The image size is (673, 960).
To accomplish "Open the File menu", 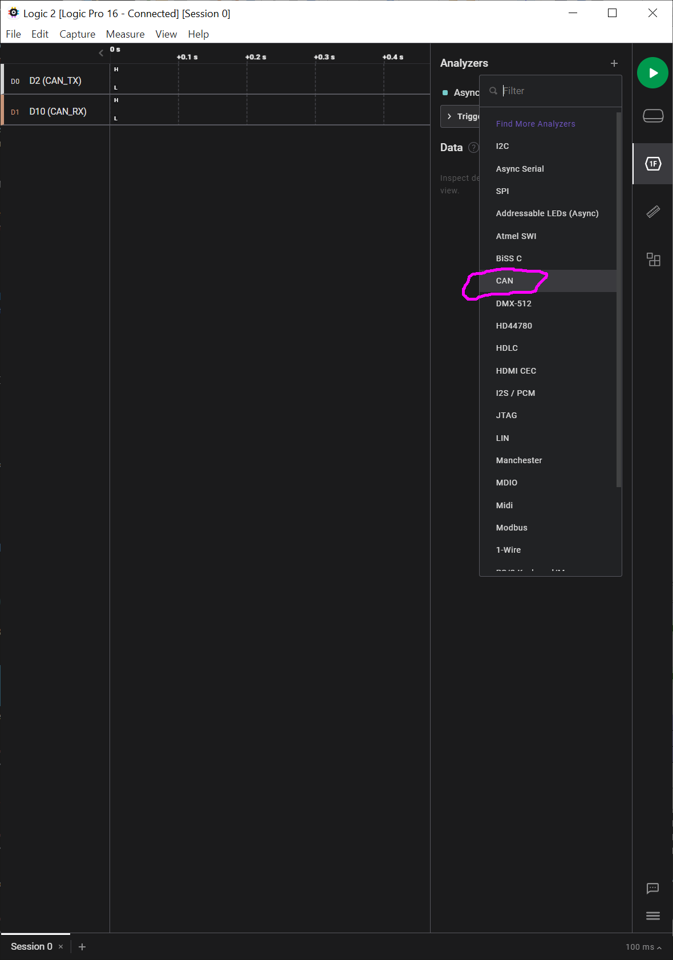I will click(13, 34).
